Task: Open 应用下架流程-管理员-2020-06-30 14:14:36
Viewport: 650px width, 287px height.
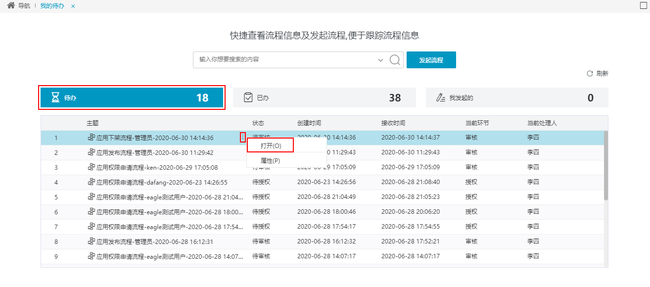Action: [155, 138]
